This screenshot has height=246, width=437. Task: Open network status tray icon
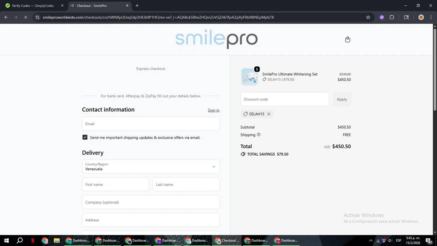[x=378, y=240]
